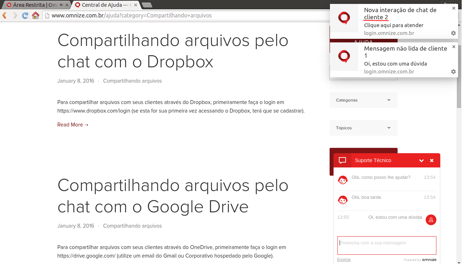The height and width of the screenshot is (264, 462).
Task: Click the 13:55 timestamp in chat
Action: pos(343,217)
